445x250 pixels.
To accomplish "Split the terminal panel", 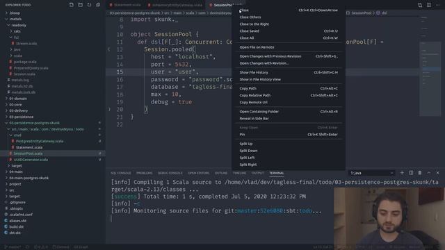I will point(411,173).
